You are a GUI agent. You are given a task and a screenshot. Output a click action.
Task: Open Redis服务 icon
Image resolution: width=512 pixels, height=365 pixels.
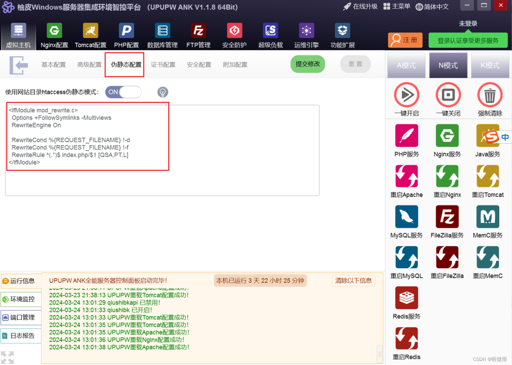click(x=406, y=298)
